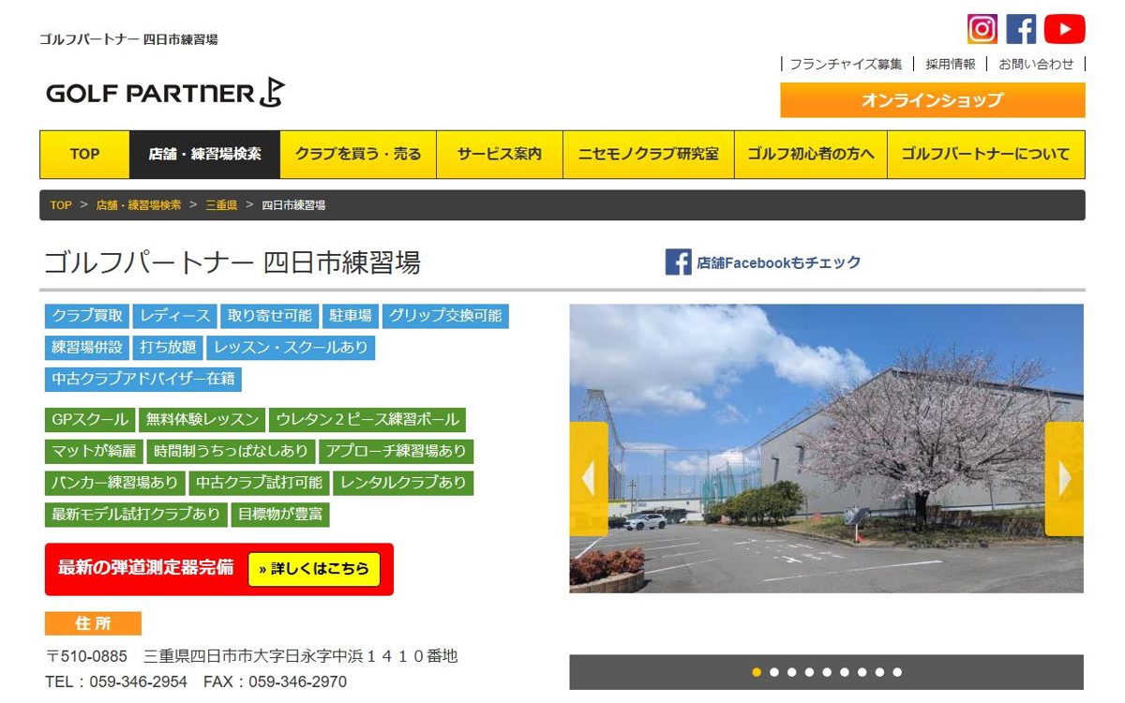Image resolution: width=1125 pixels, height=703 pixels.
Task: Select the second carousel dot
Action: click(774, 672)
